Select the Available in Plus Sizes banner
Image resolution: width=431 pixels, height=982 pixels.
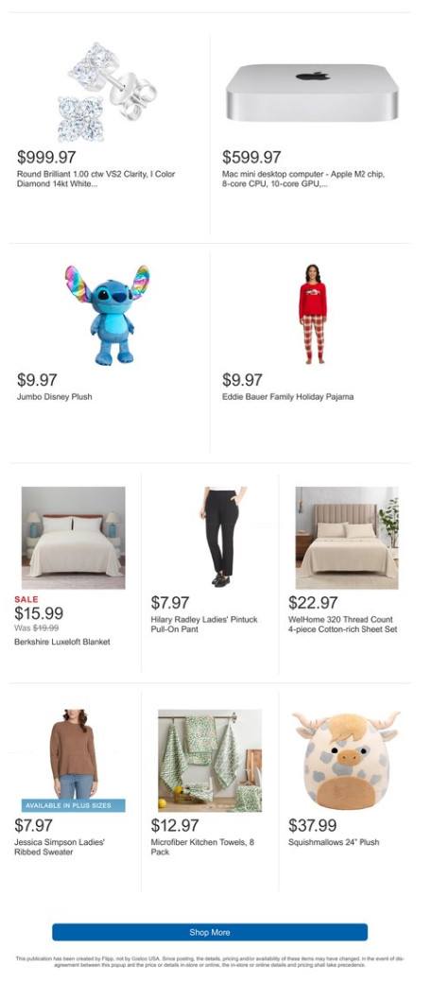pyautogui.click(x=74, y=805)
